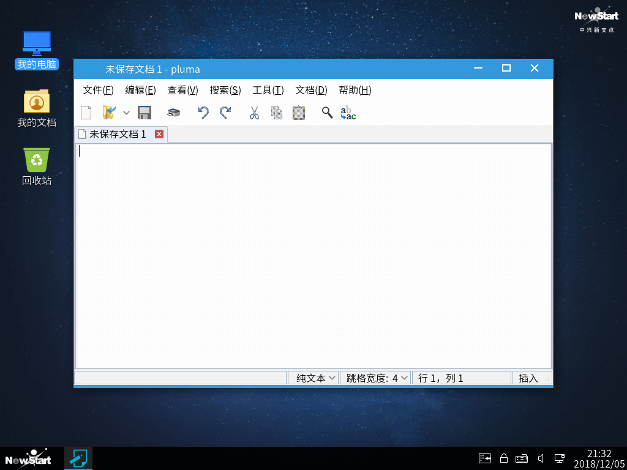Close the 未保存文档 1 tab
The height and width of the screenshot is (470, 627).
159,134
